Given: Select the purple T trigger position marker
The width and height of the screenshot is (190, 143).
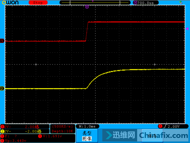Looking at the screenshot, I should [x=87, y=7].
